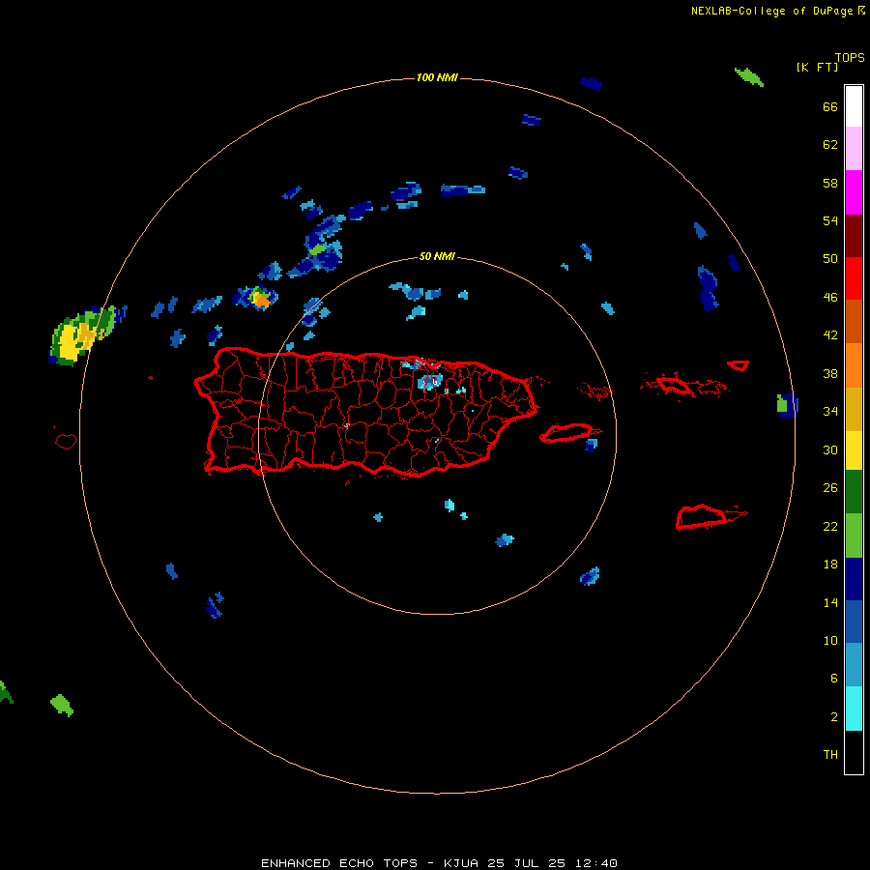Click the legend value 62
This screenshot has width=870, height=870.
[x=830, y=144]
